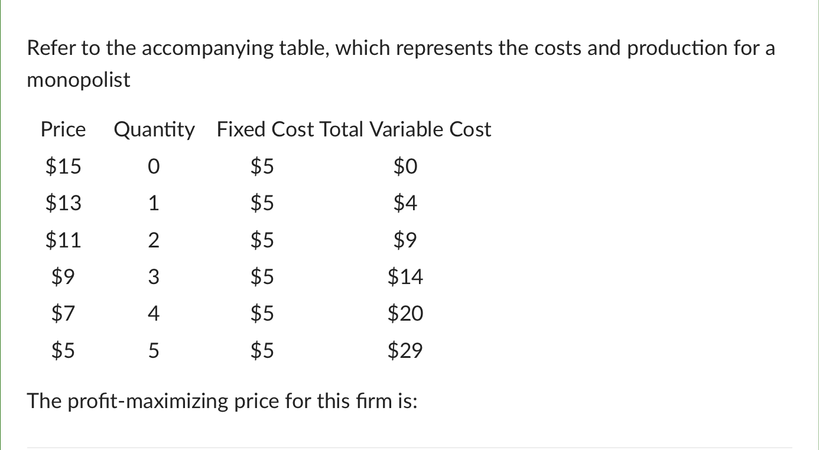Screen dimensions: 819x450
Task: Select the $13 price cell
Action: pos(63,204)
